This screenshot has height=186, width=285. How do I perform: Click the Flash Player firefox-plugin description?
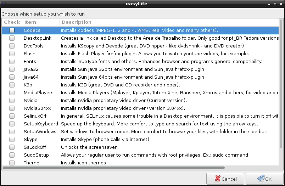click(x=155, y=54)
